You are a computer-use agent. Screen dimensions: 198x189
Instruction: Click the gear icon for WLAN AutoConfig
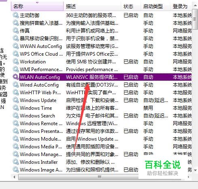click(16, 77)
